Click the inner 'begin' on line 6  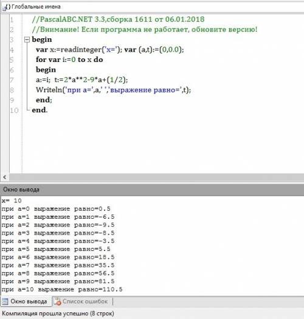pos(46,70)
